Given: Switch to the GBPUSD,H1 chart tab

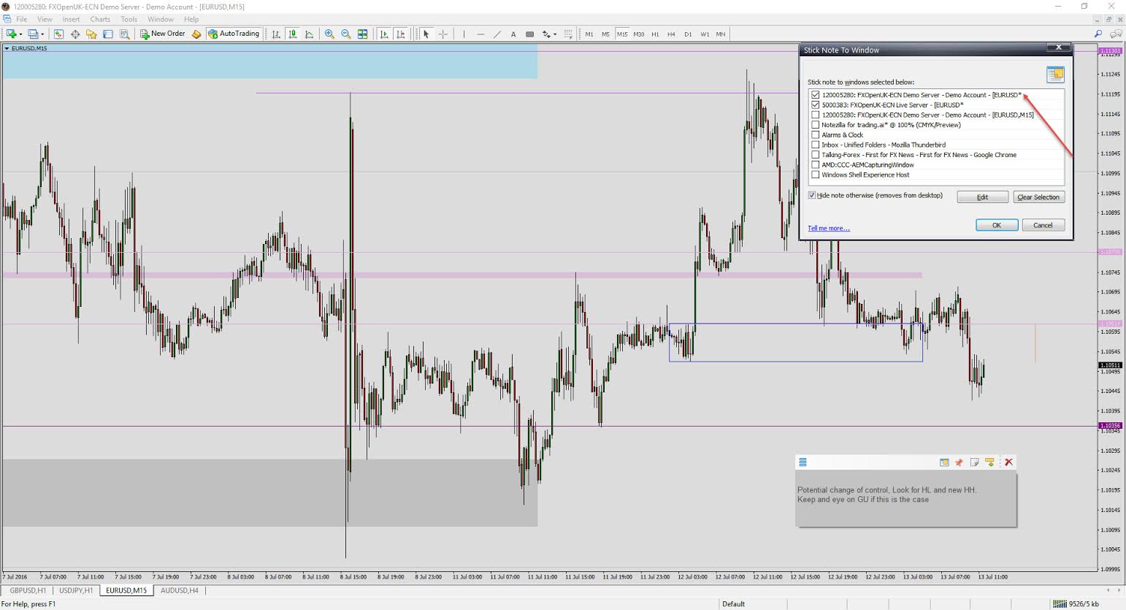Looking at the screenshot, I should coord(28,590).
